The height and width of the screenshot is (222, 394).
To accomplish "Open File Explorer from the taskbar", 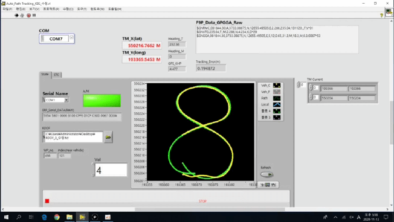I will click(x=69, y=217).
